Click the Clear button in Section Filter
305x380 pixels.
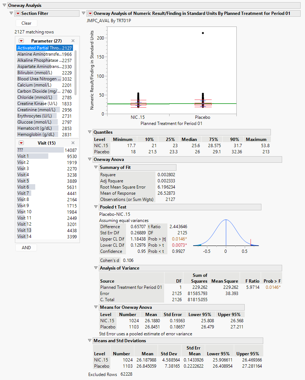(27, 23)
